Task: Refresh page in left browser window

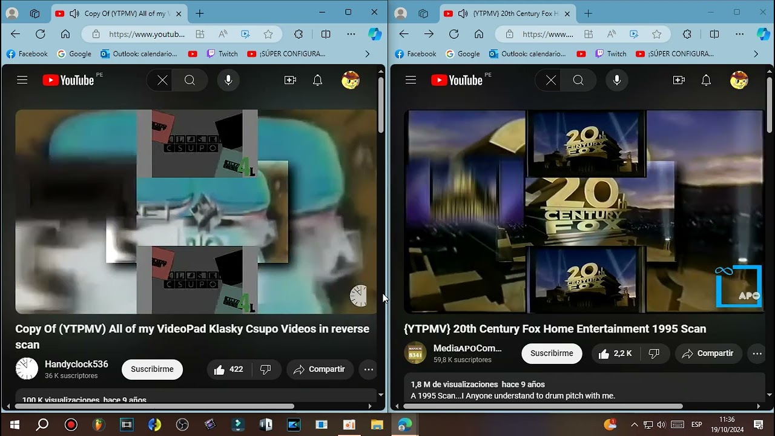Action: point(41,35)
